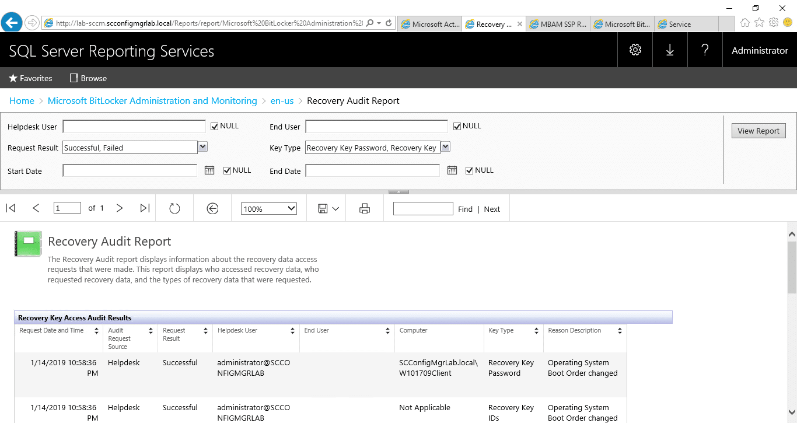Sort by Helpdesk User column

292,331
